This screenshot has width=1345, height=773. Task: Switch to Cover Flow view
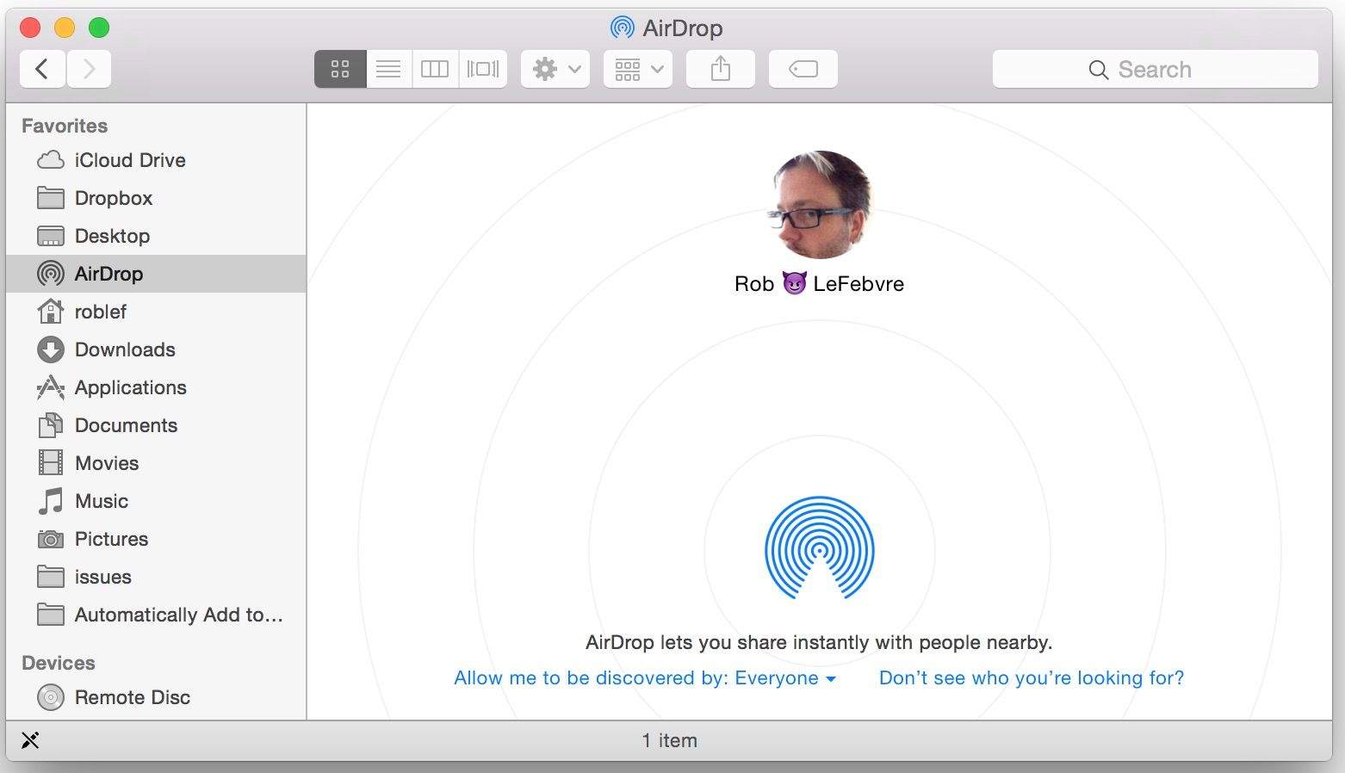click(x=482, y=69)
